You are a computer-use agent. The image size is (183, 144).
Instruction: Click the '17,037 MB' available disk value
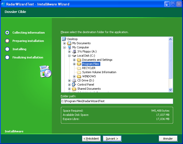point(163,115)
